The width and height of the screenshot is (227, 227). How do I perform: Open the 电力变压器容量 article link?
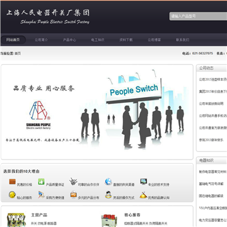[213, 220]
